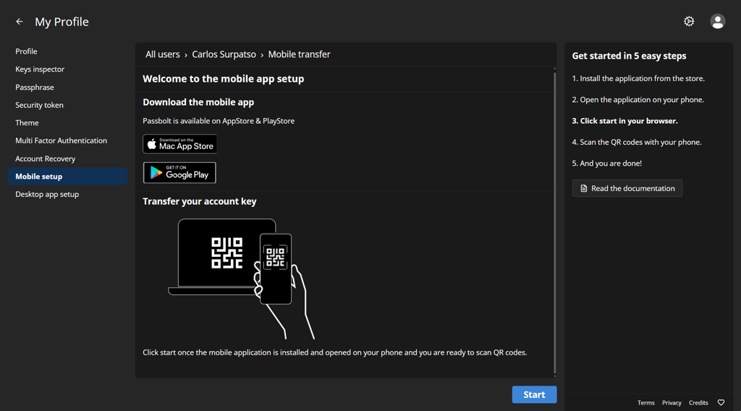
Task: Open the Privacy link
Action: pos(672,402)
